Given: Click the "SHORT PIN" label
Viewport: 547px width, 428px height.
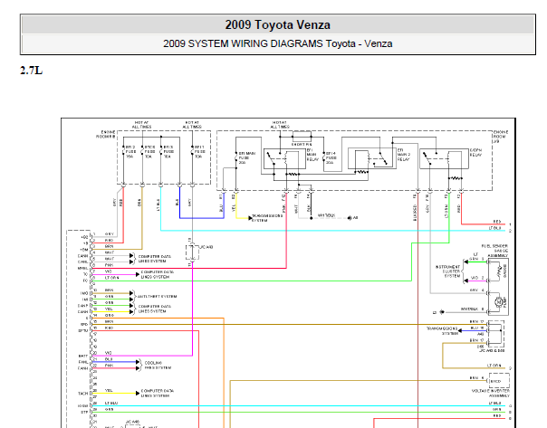Looking at the screenshot, I should click(x=302, y=144).
